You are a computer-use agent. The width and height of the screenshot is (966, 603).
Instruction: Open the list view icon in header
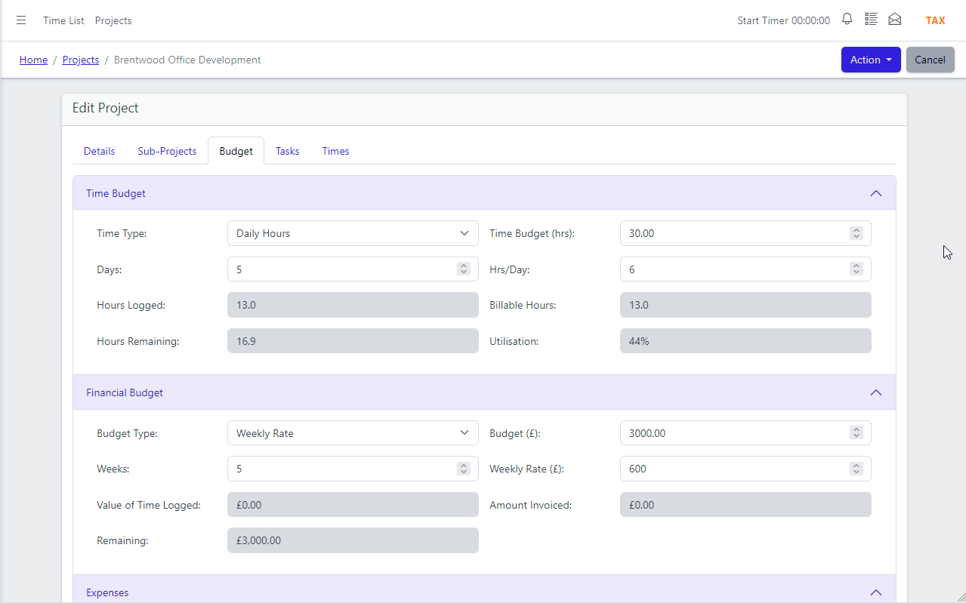[x=871, y=20]
